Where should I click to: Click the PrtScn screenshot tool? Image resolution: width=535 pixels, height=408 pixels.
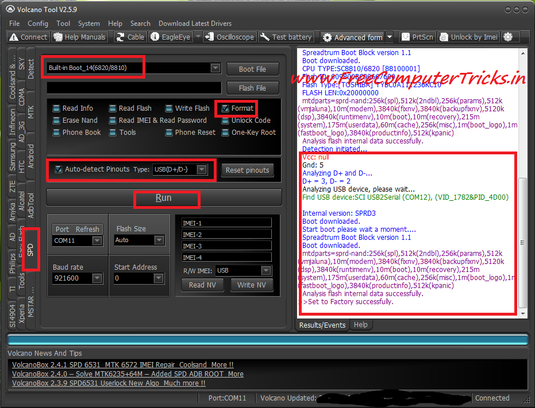coord(417,37)
